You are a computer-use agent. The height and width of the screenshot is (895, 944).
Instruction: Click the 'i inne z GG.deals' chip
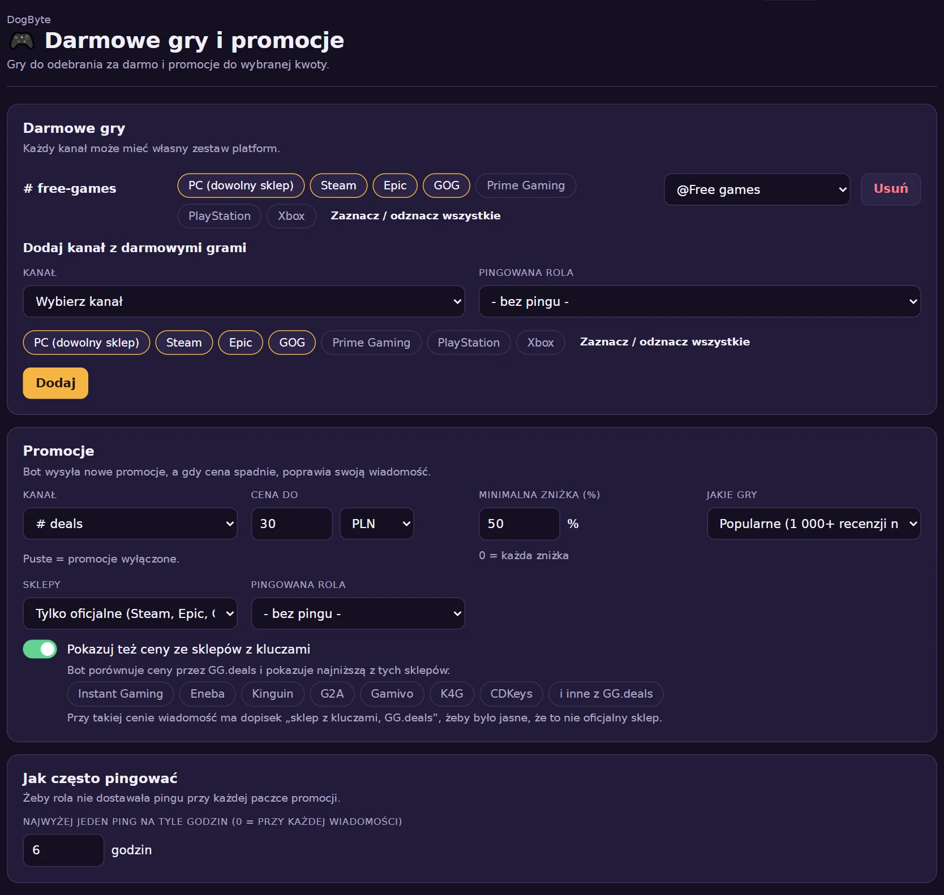tap(606, 694)
